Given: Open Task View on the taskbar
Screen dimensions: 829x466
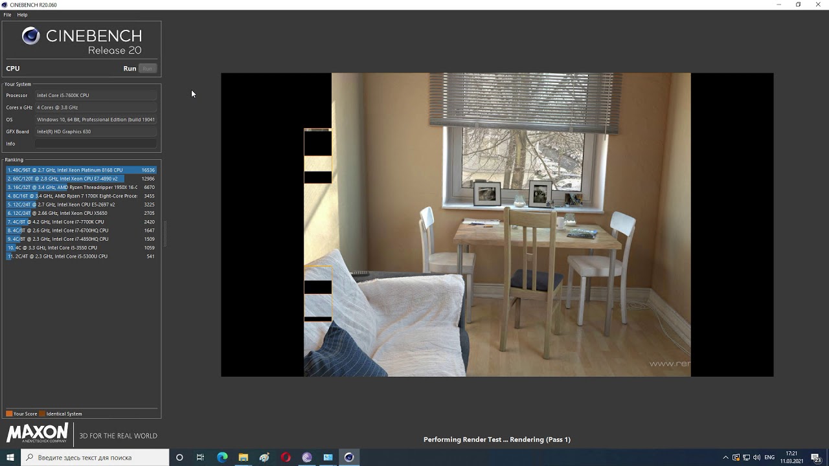Looking at the screenshot, I should pos(200,458).
